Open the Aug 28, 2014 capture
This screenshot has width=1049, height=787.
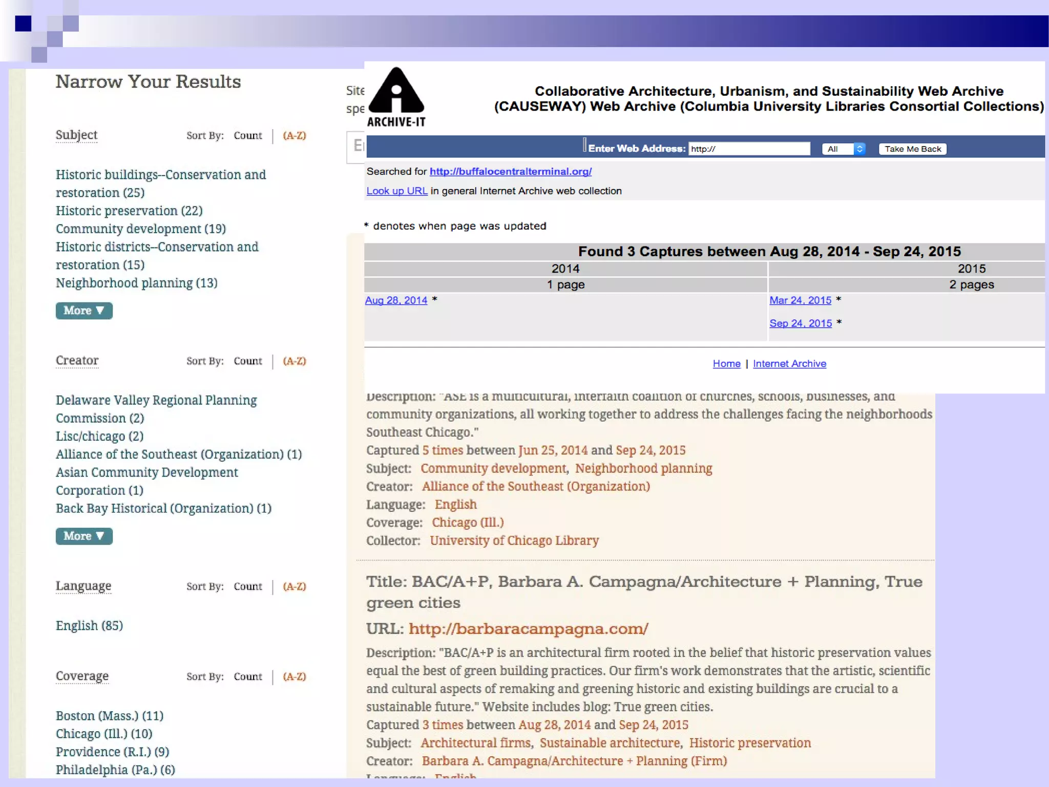pos(396,300)
